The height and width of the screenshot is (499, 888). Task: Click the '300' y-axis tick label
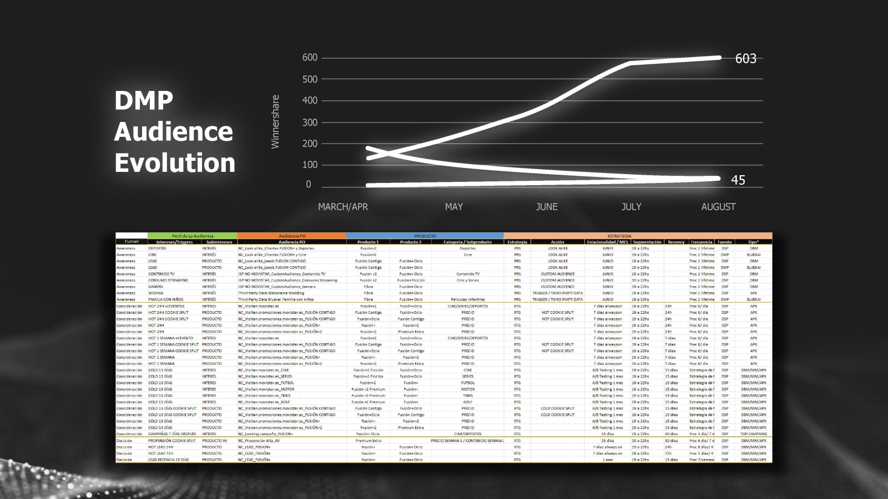click(x=310, y=122)
